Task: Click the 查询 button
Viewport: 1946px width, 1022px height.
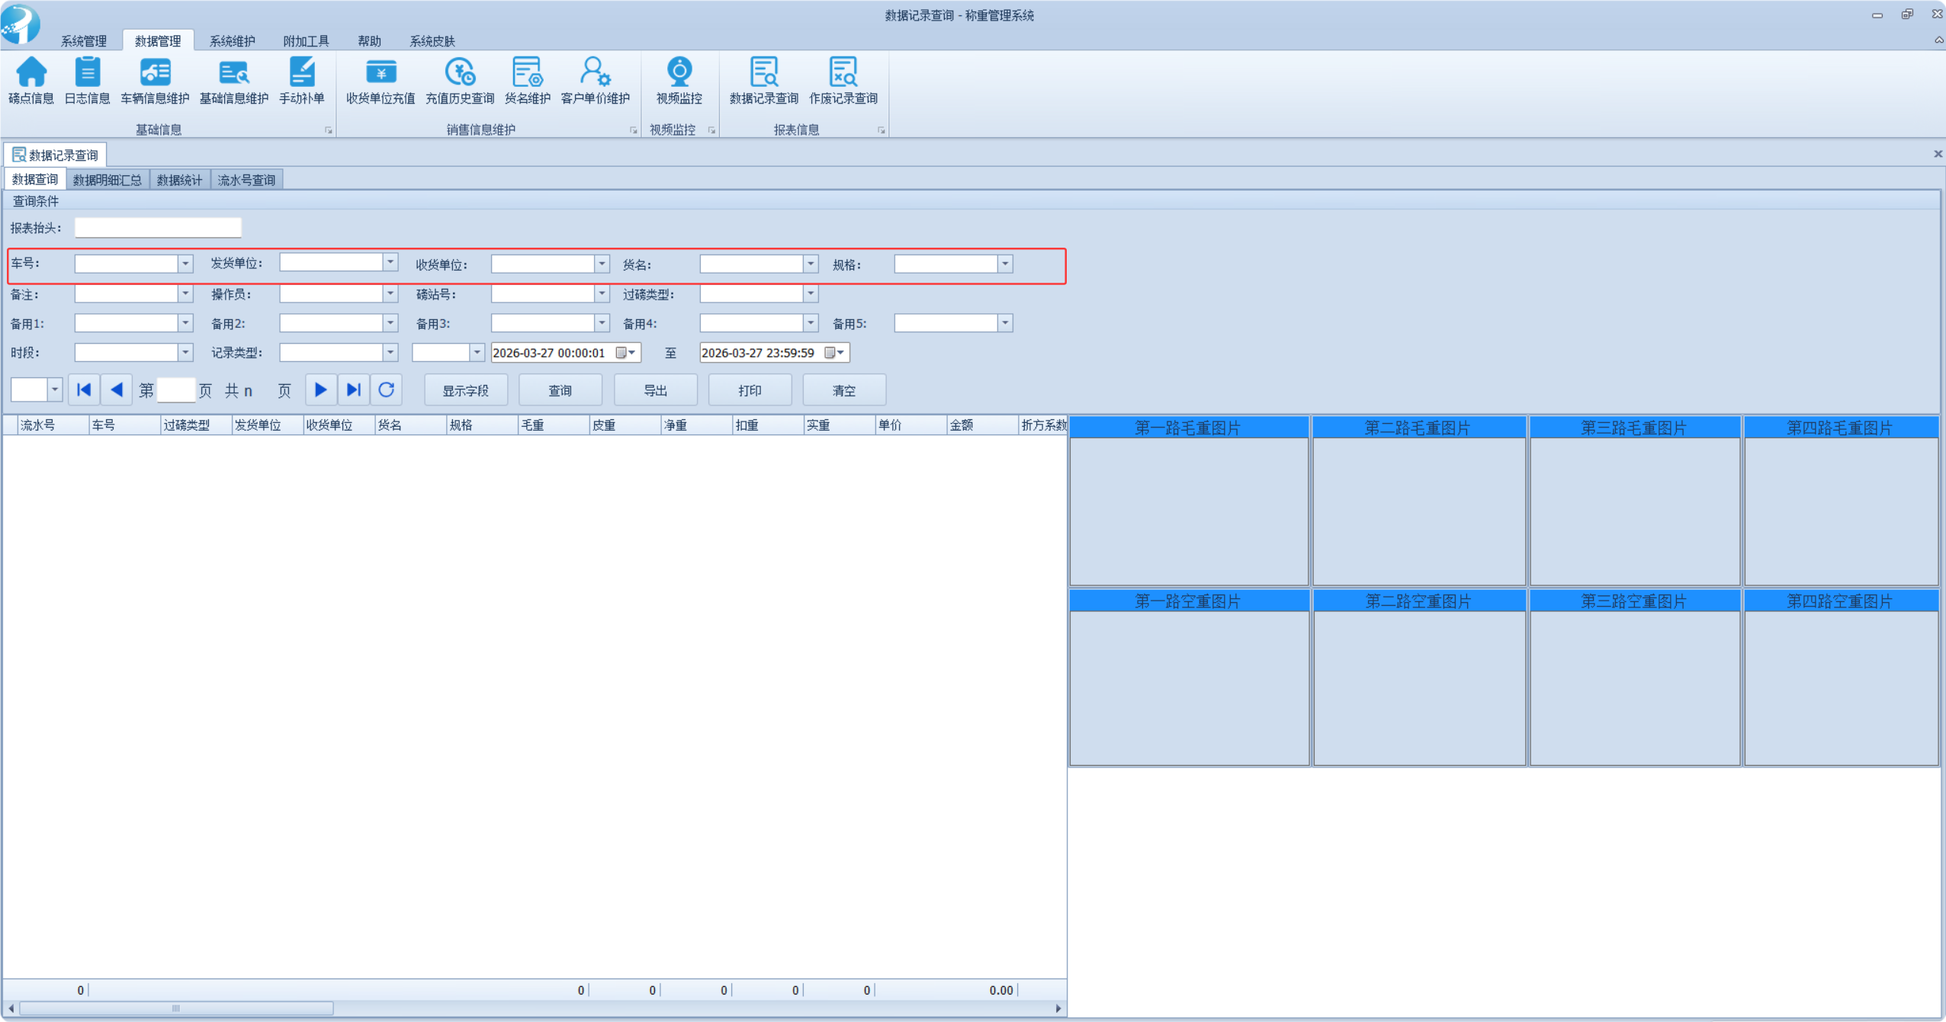Action: 560,390
